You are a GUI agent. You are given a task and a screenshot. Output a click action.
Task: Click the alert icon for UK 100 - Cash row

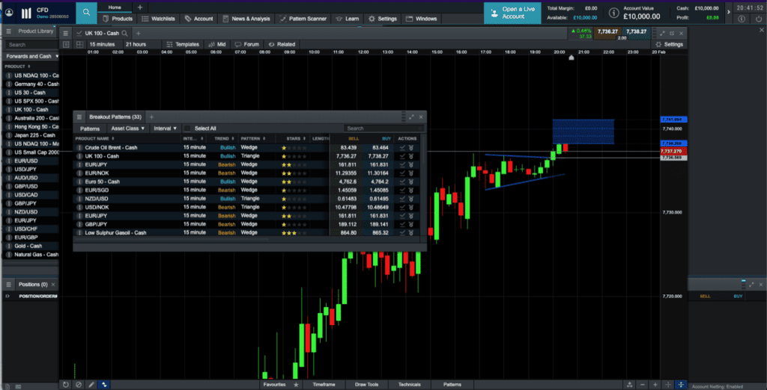pyautogui.click(x=411, y=156)
